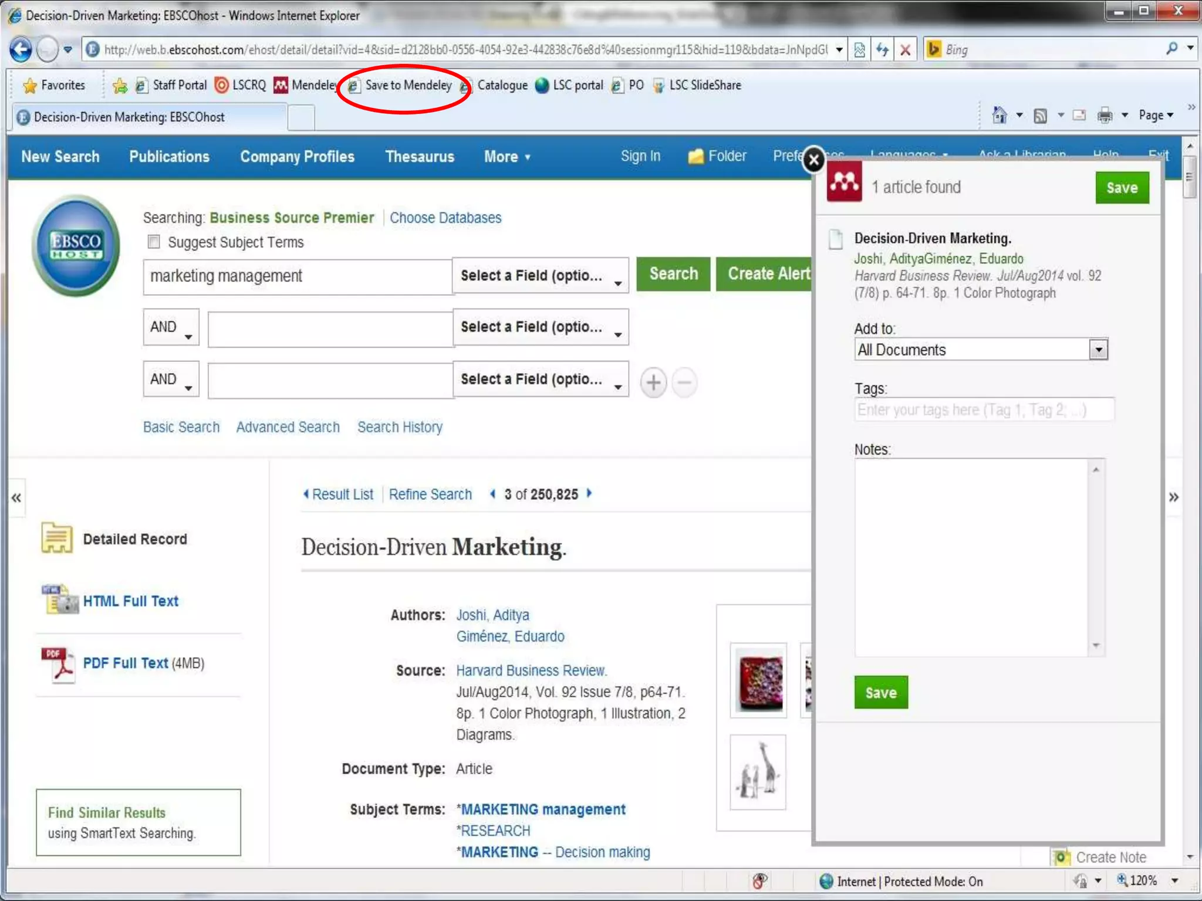Open first Select a Field dropdown

click(x=540, y=276)
